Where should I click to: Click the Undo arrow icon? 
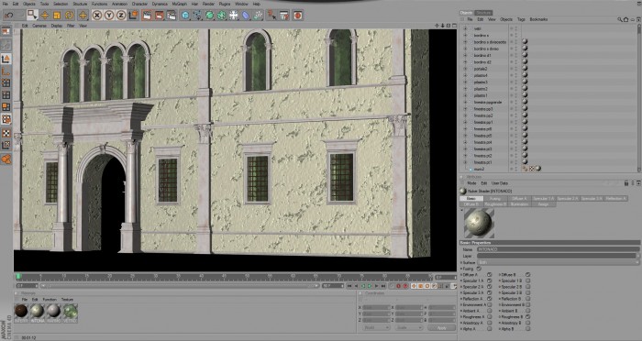(x=8, y=16)
